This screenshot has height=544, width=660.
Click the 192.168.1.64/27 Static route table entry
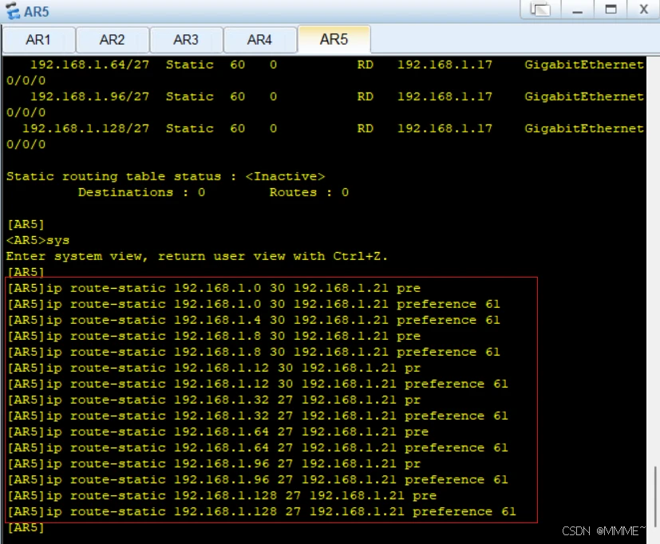tap(89, 65)
